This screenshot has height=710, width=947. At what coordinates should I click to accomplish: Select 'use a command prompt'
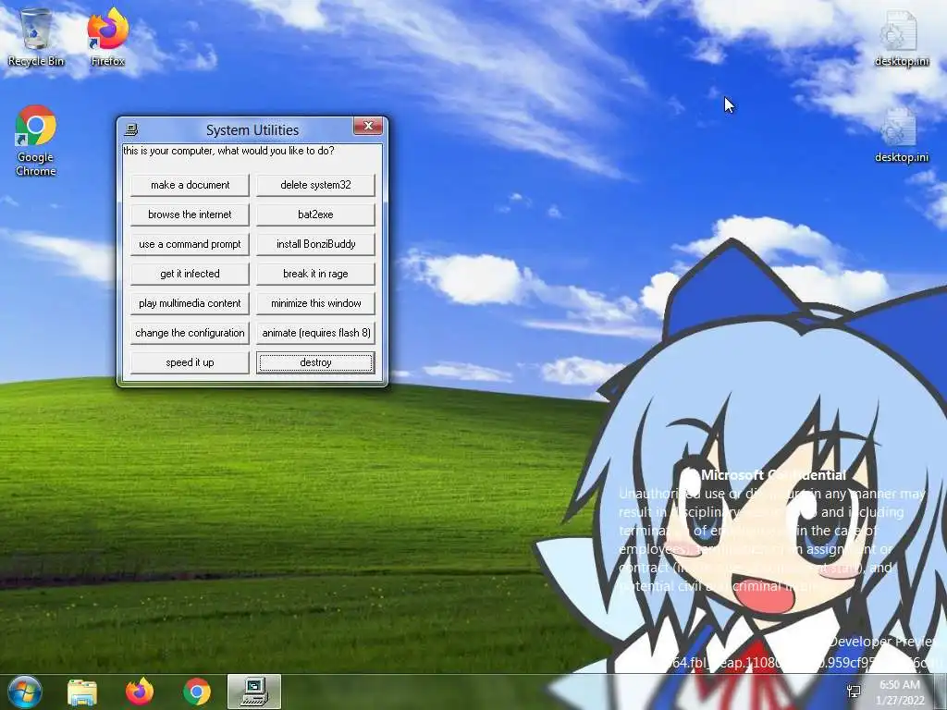tap(190, 244)
